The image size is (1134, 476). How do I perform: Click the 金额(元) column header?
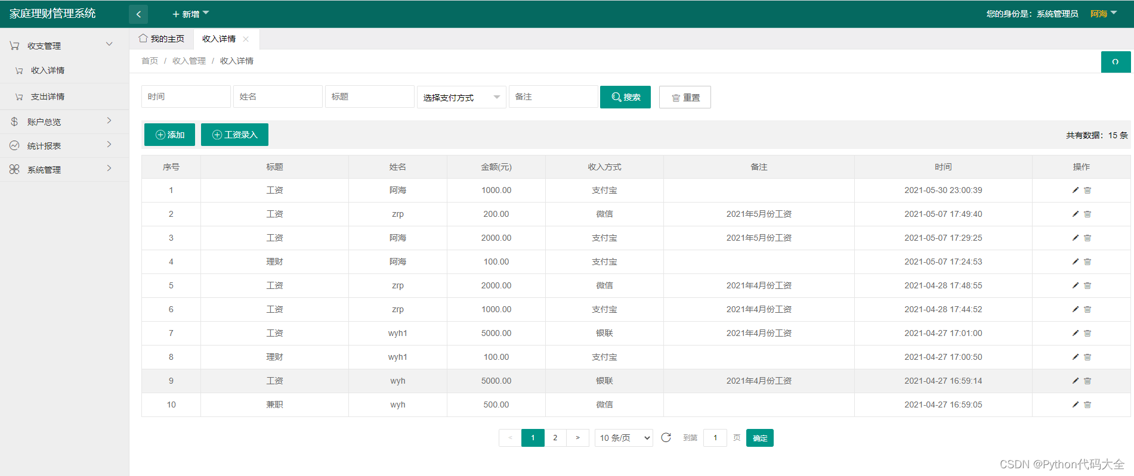[496, 167]
